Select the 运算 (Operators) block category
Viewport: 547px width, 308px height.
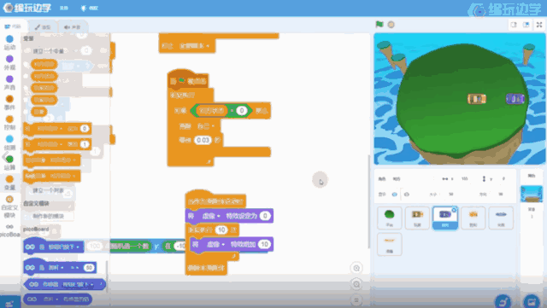pos(9,163)
